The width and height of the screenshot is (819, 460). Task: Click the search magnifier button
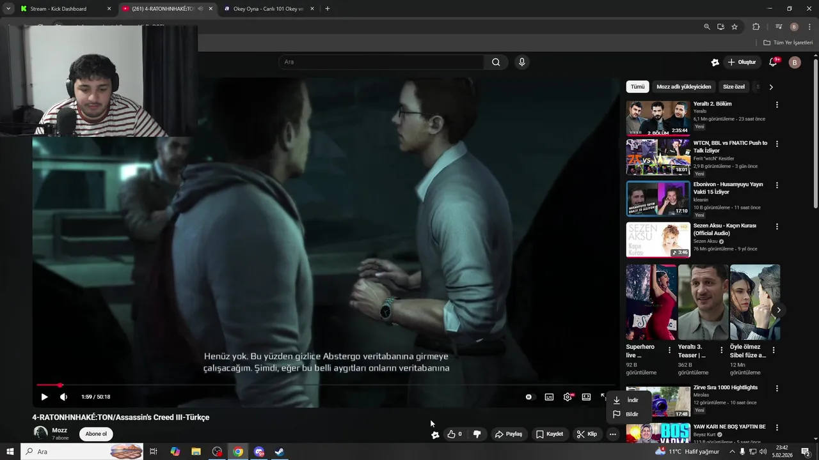coord(496,62)
